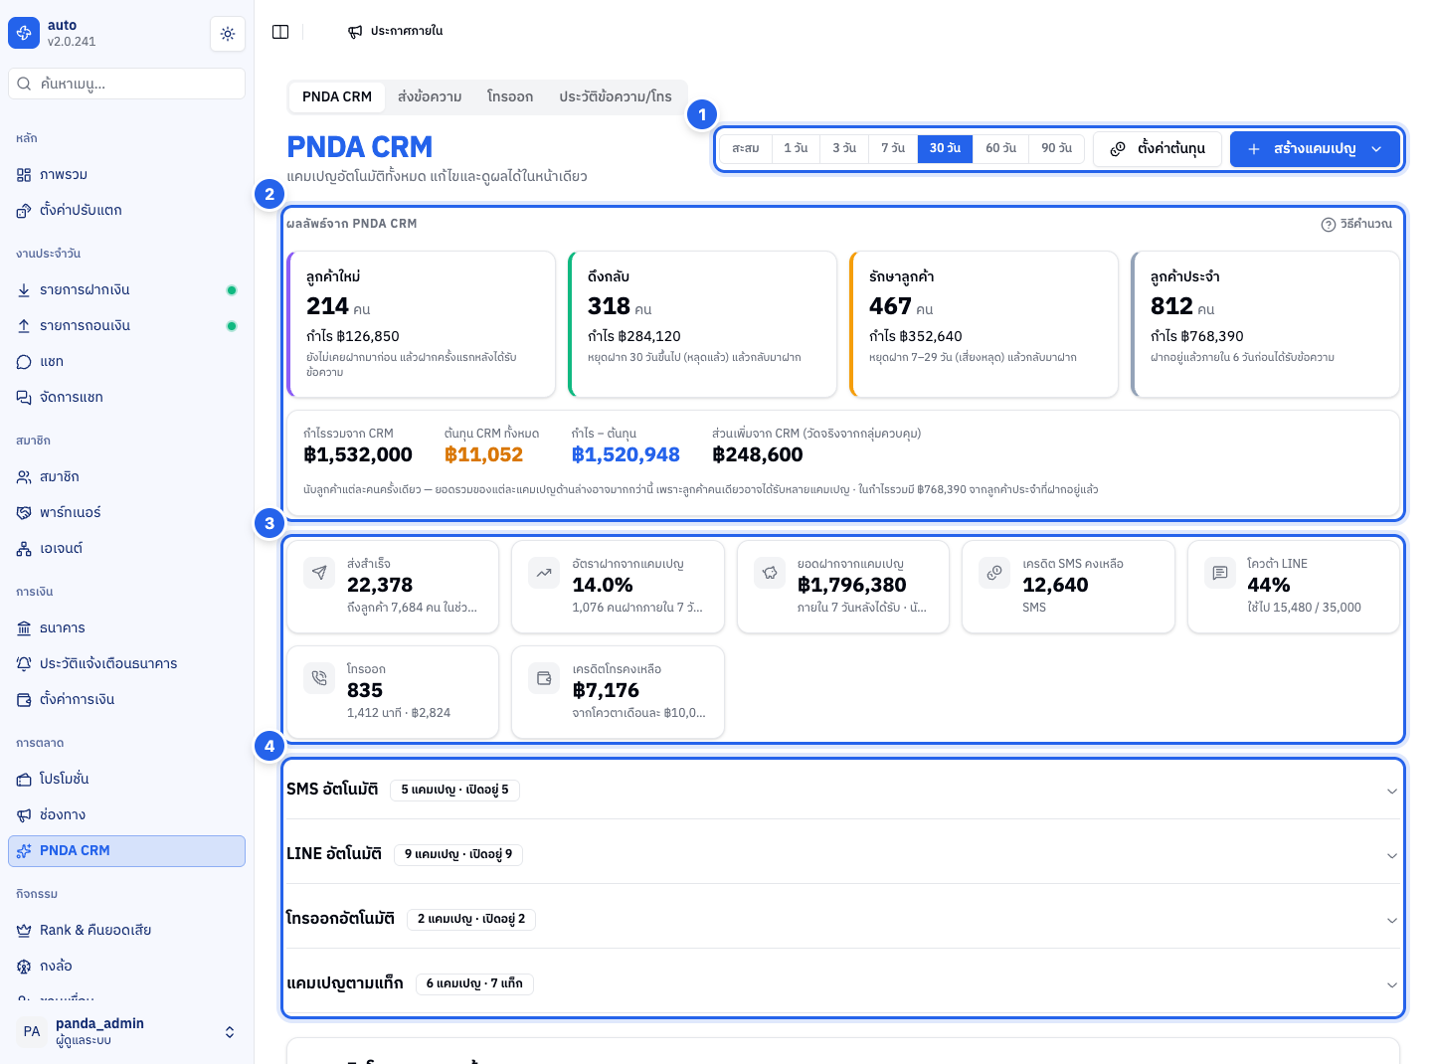Open ช่องทาง in the sidebar
Image resolution: width=1432 pixels, height=1064 pixels.
[x=126, y=815]
